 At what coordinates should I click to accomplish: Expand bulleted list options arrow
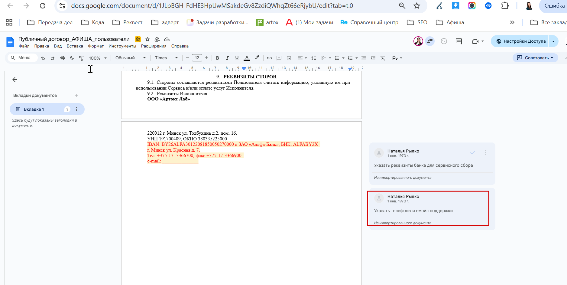tap(343, 58)
